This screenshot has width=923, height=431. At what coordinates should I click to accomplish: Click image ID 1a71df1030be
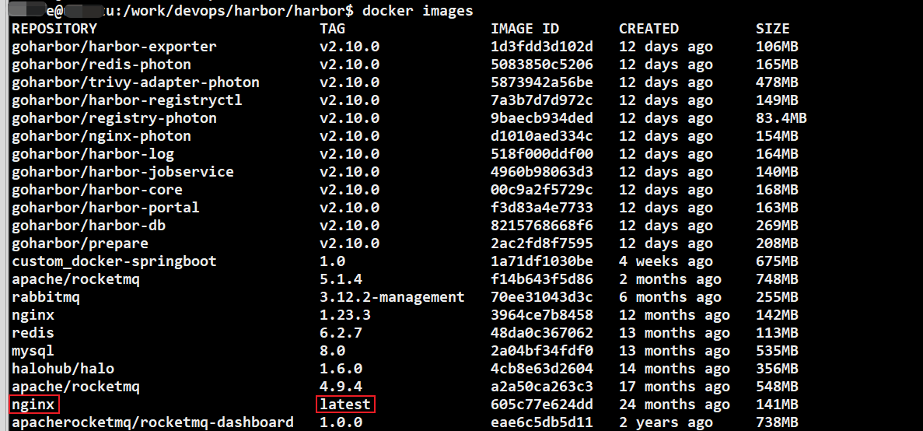click(542, 261)
